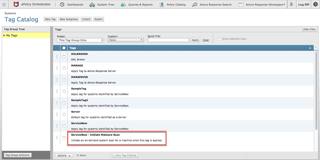The width and height of the screenshot is (320, 160).
Task: Check ServiceNow - Initiate Malware Scan checkbox
Action: [x=64, y=138]
